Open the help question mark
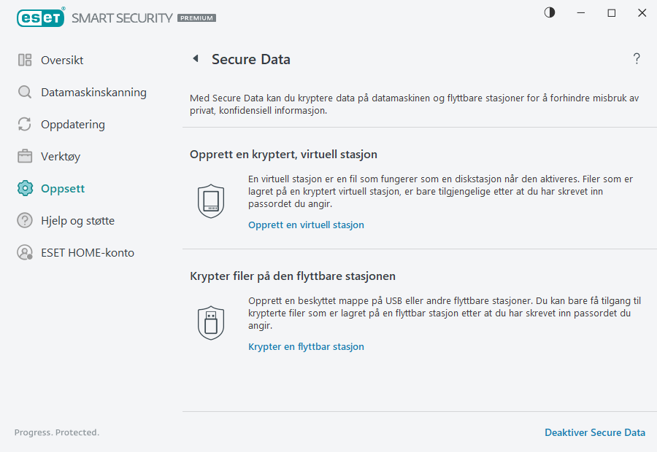 [x=636, y=58]
